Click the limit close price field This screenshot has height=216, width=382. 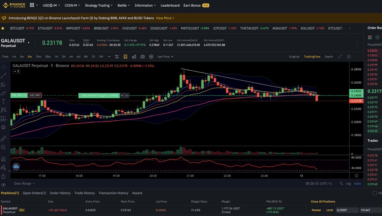(x=347, y=210)
